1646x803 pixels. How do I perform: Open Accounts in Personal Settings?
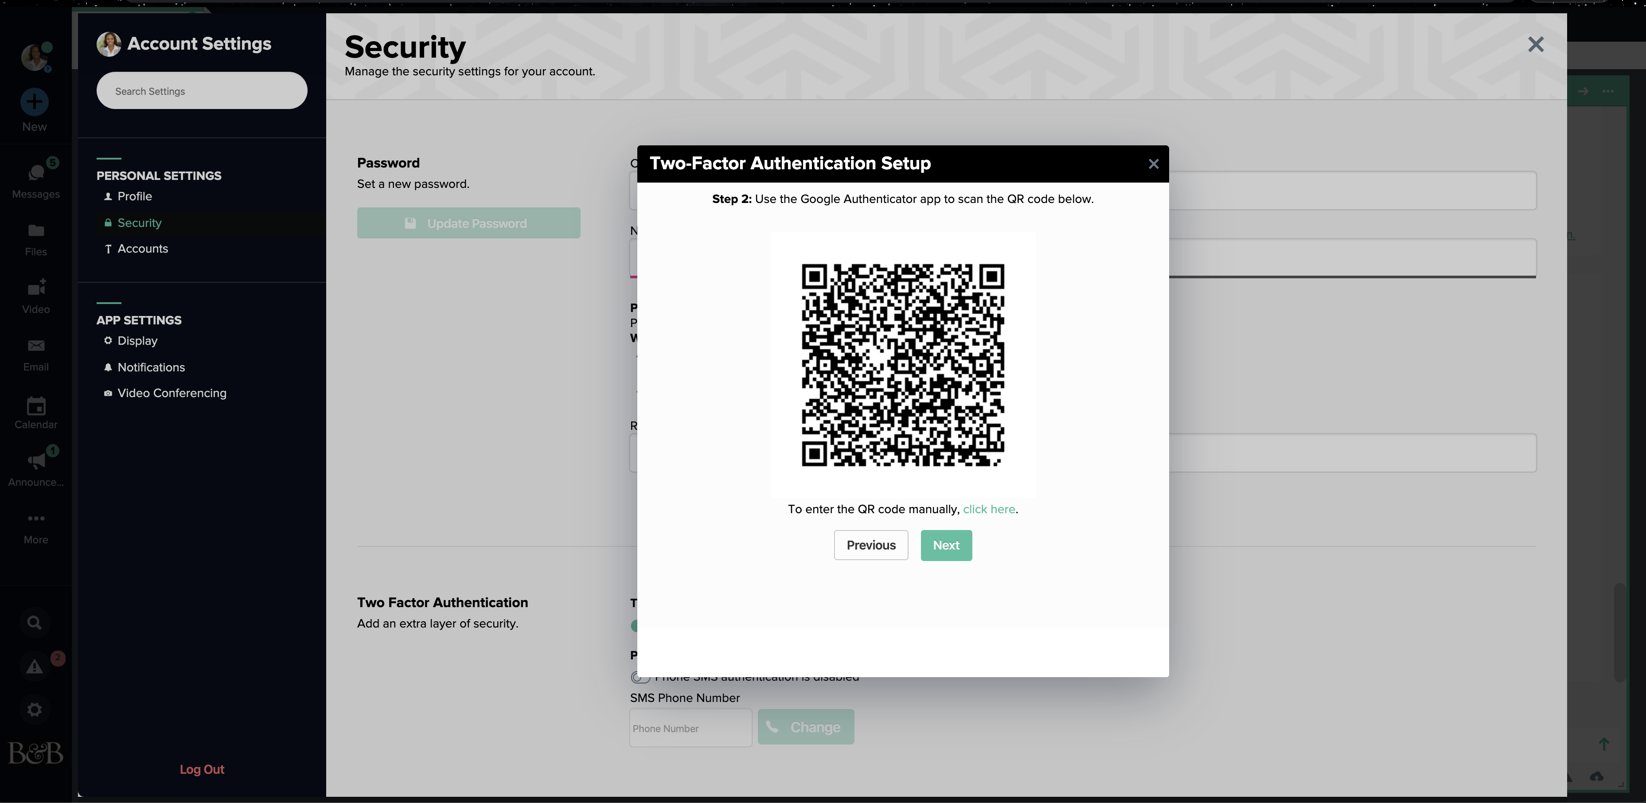click(142, 249)
